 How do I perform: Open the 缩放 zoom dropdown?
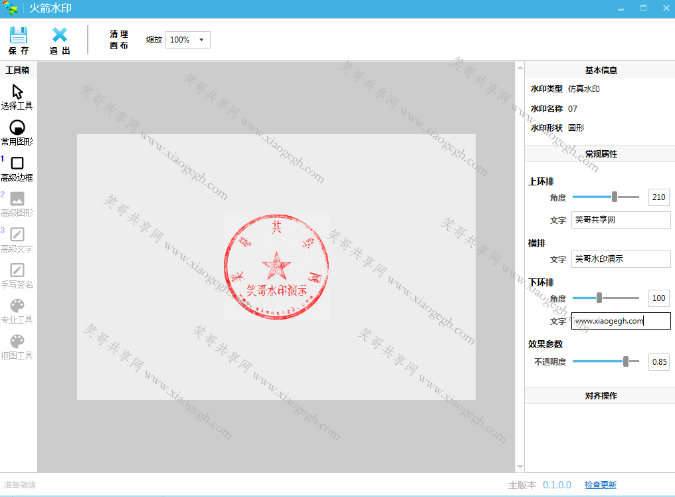pyautogui.click(x=188, y=40)
